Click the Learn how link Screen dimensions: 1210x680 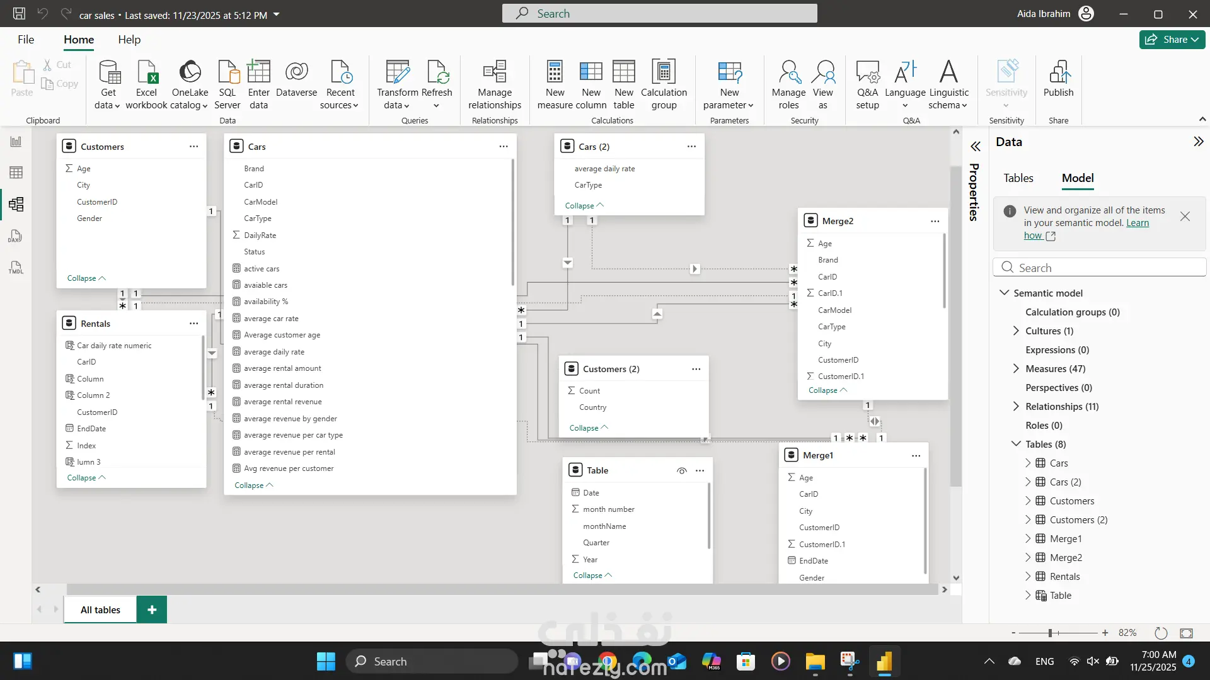pyautogui.click(x=1137, y=223)
